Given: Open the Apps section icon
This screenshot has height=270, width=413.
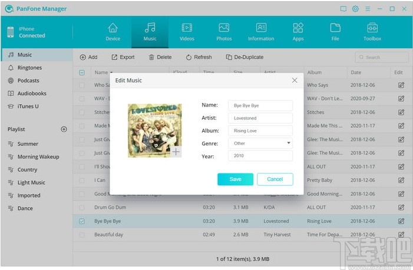Looking at the screenshot, I should tap(298, 28).
